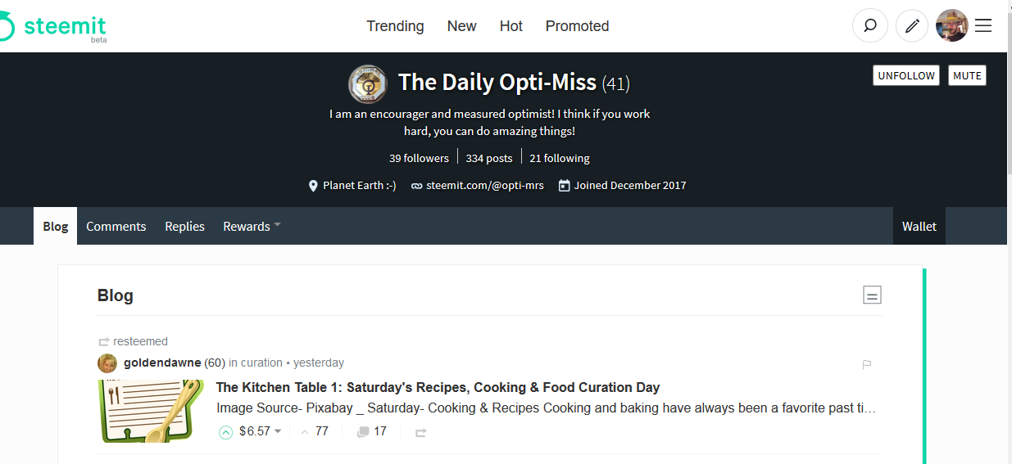Open the Wallet tab
Screen dimensions: 1012x464
pyautogui.click(x=919, y=226)
